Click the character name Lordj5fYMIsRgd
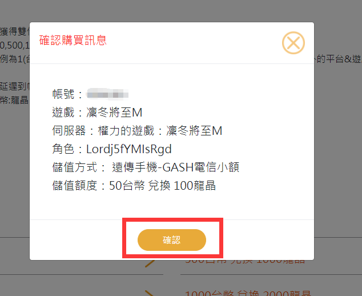362x296 pixels. (128, 149)
